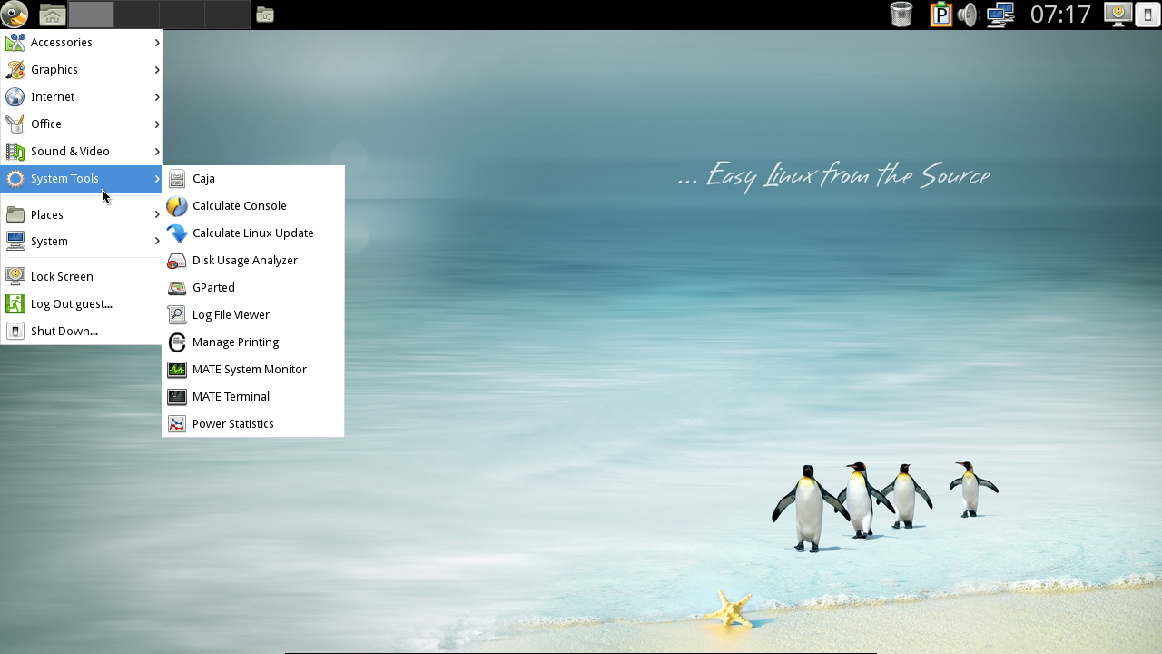Expand the System submenu
The width and height of the screenshot is (1162, 654).
[x=82, y=241]
